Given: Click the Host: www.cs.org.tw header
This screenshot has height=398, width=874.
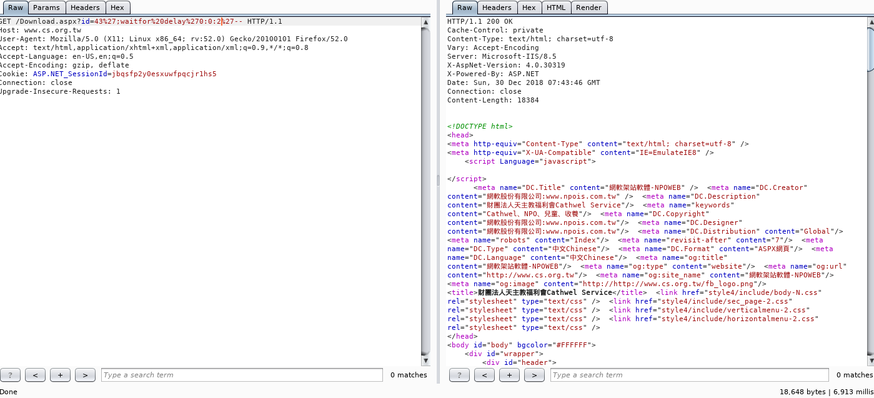Looking at the screenshot, I should pyautogui.click(x=41, y=30).
